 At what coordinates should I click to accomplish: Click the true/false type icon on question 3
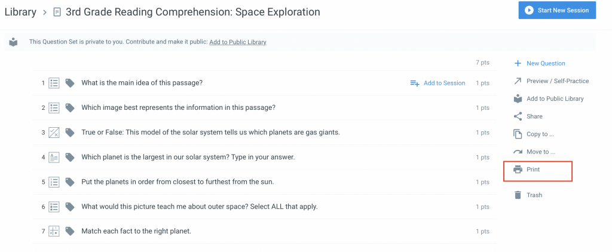pyautogui.click(x=54, y=133)
